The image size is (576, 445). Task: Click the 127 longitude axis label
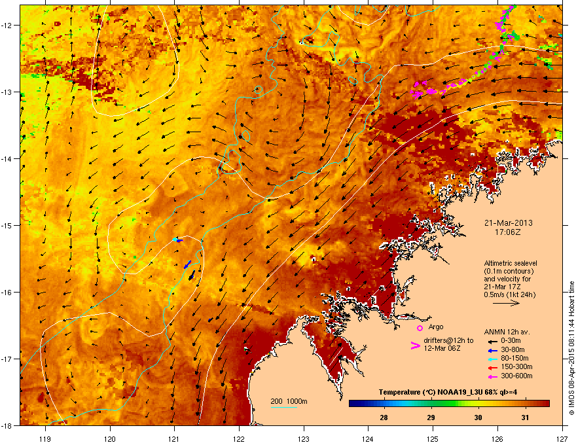pos(562,438)
